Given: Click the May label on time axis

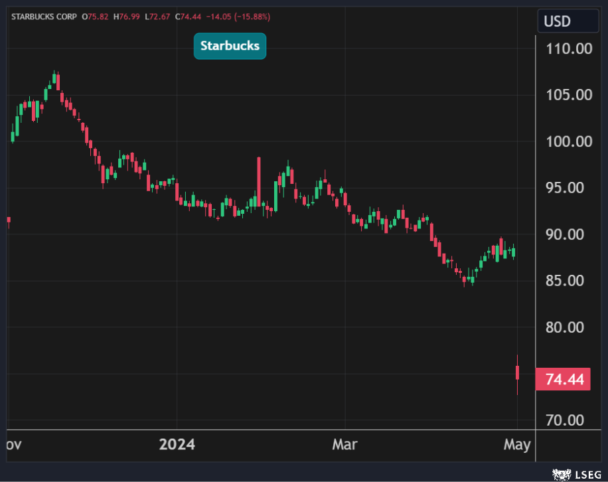Looking at the screenshot, I should [x=517, y=444].
